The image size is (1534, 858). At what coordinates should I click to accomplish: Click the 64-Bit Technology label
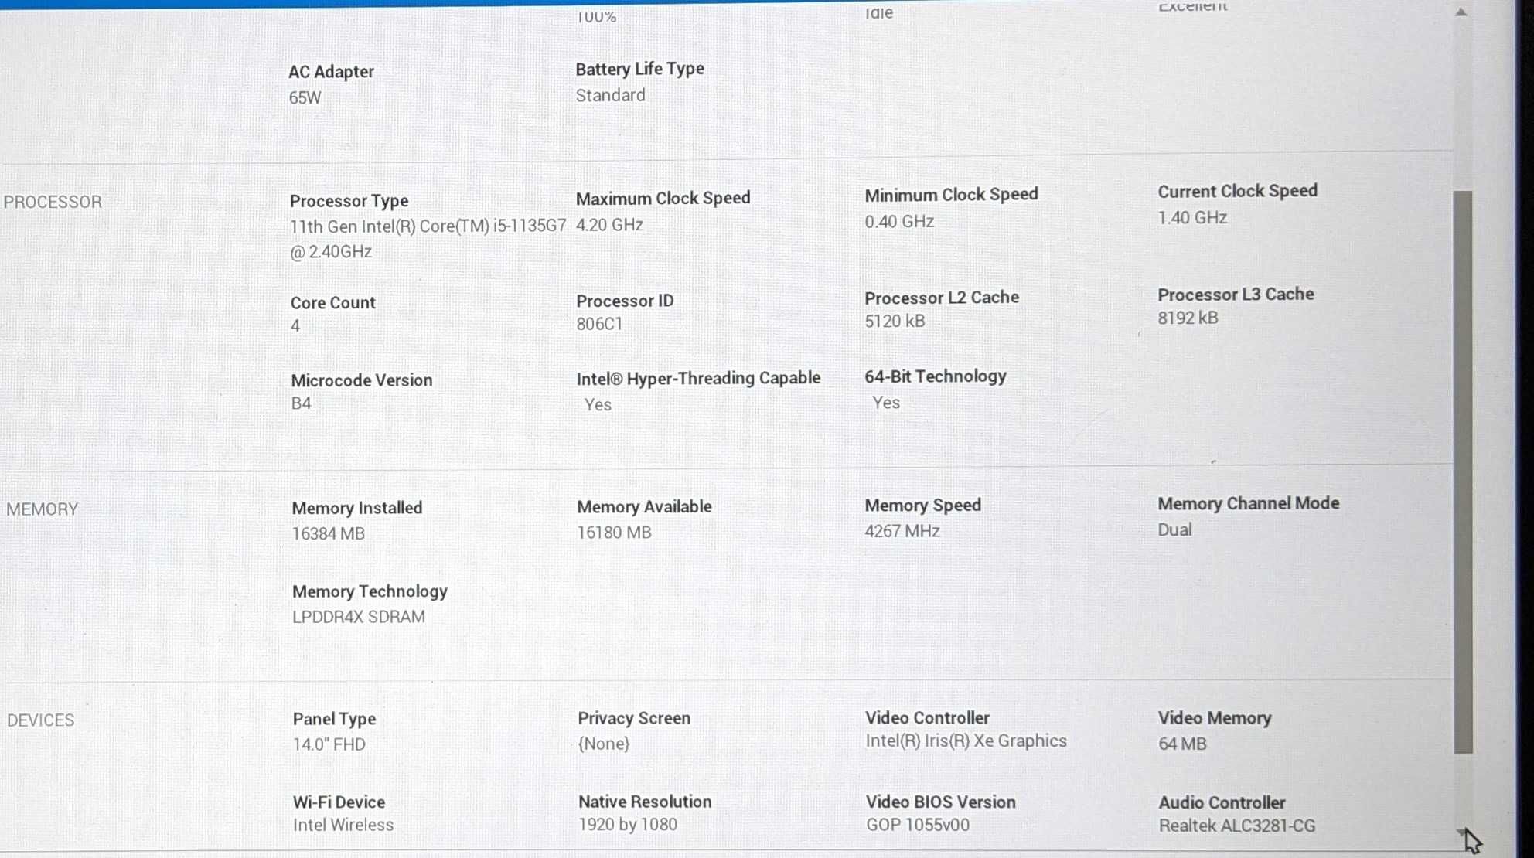pyautogui.click(x=936, y=376)
